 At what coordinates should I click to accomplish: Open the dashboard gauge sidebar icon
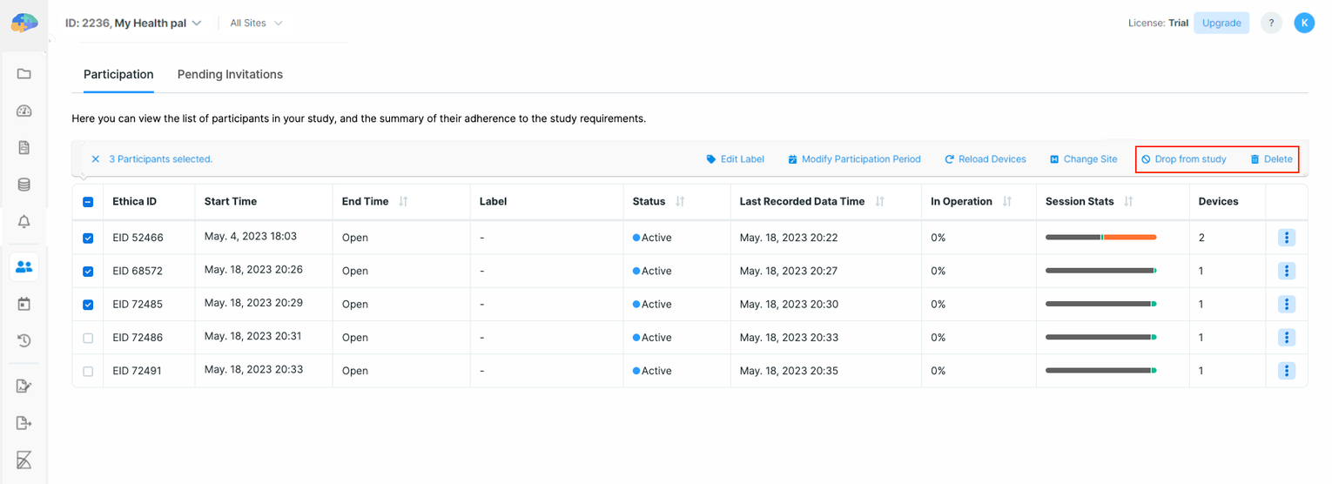(24, 111)
